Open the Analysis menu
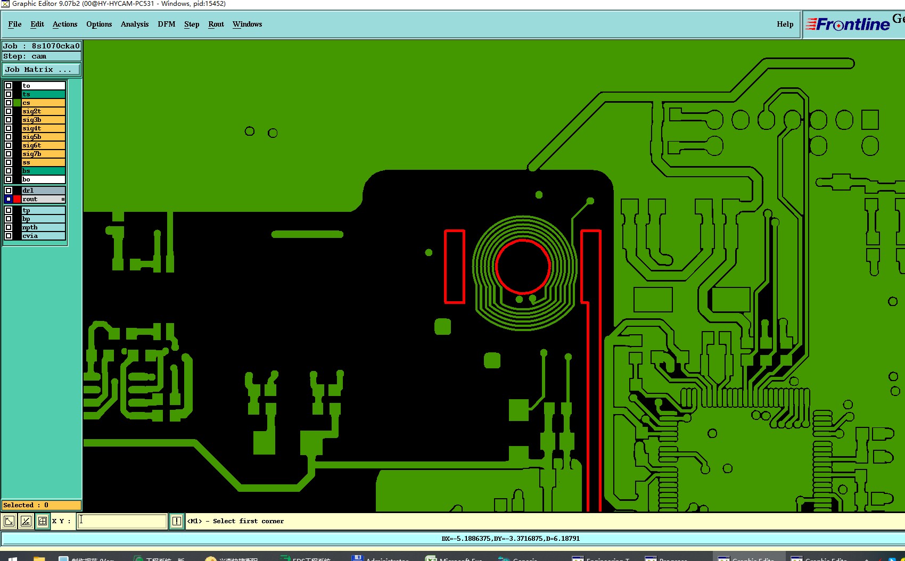 point(135,24)
